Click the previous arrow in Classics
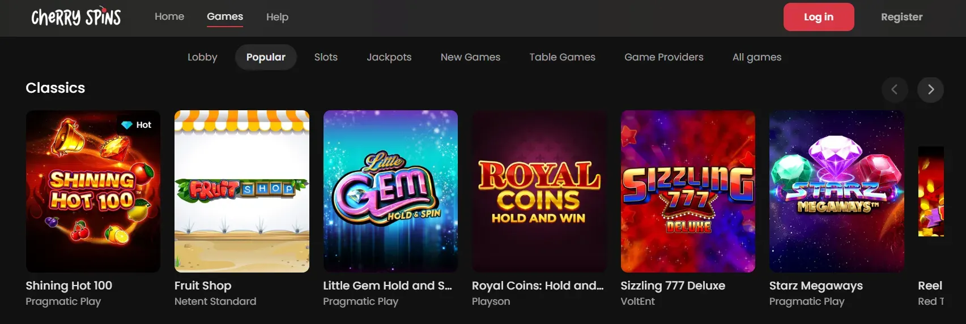The width and height of the screenshot is (966, 324). pyautogui.click(x=895, y=89)
